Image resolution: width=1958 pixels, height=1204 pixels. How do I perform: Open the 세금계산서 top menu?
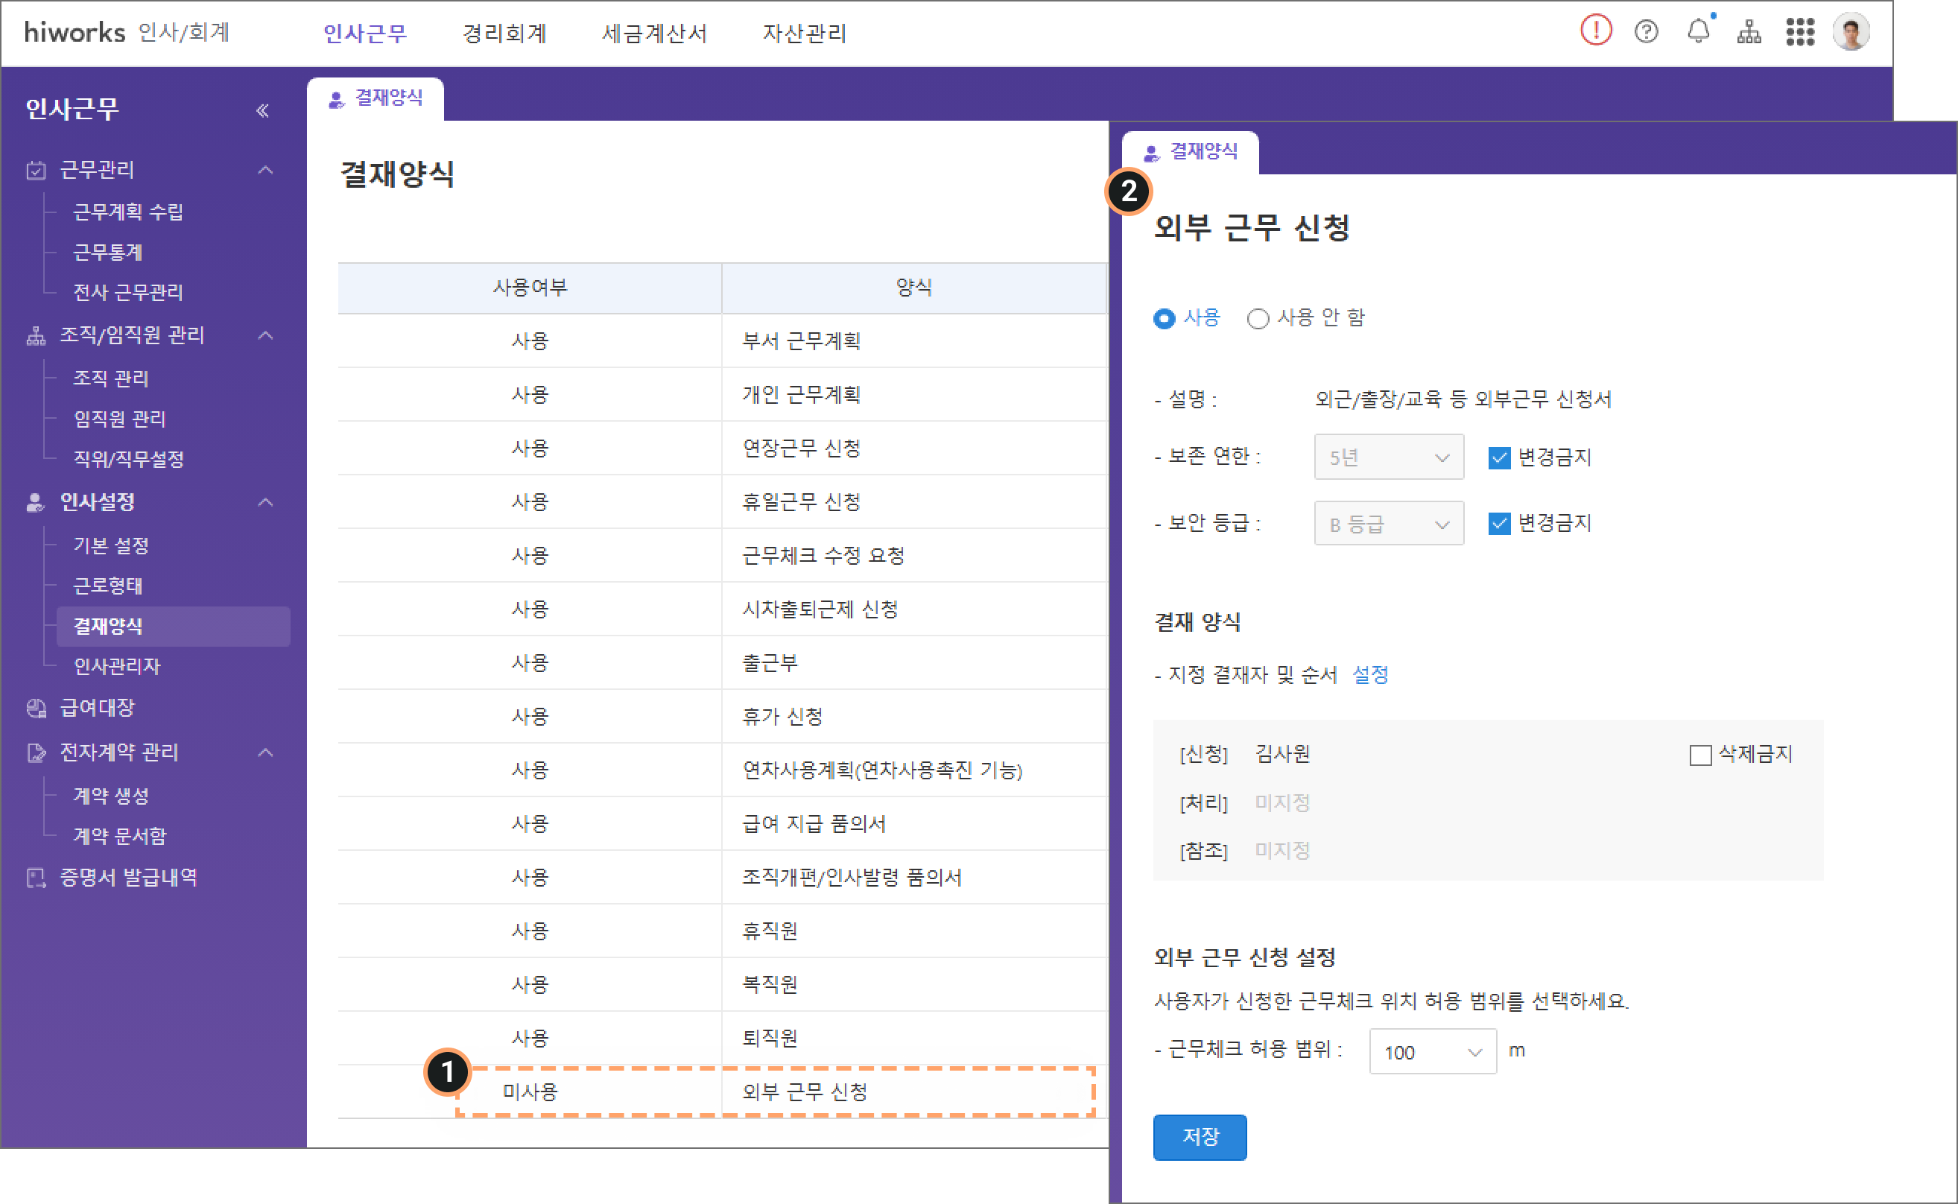[653, 33]
